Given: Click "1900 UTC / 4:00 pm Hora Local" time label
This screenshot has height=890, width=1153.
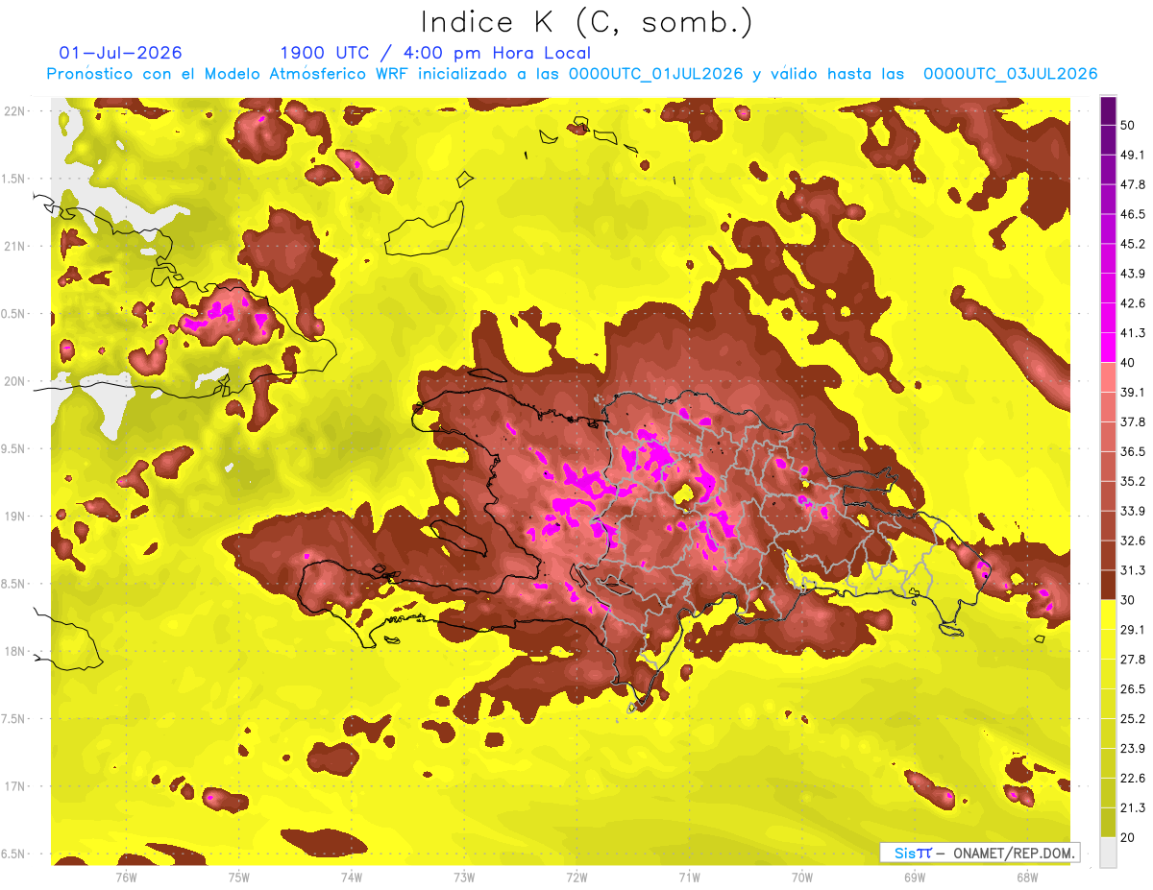Looking at the screenshot, I should pyautogui.click(x=435, y=53).
